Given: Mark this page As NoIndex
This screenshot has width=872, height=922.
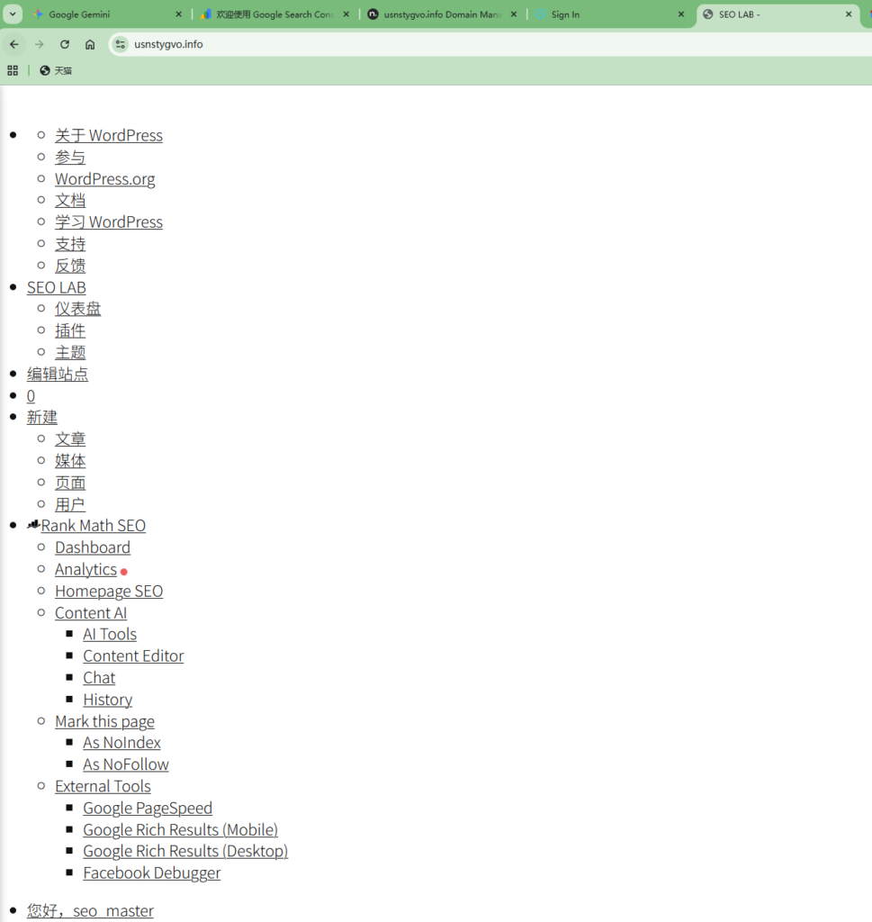Looking at the screenshot, I should pyautogui.click(x=121, y=743).
